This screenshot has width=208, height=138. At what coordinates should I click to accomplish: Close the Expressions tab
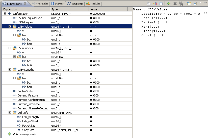click(24, 4)
